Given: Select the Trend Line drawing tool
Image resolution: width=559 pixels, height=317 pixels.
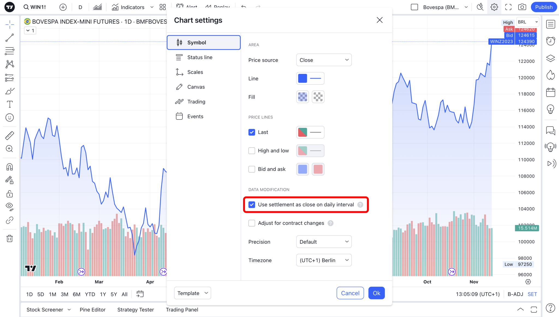Looking at the screenshot, I should click(10, 38).
